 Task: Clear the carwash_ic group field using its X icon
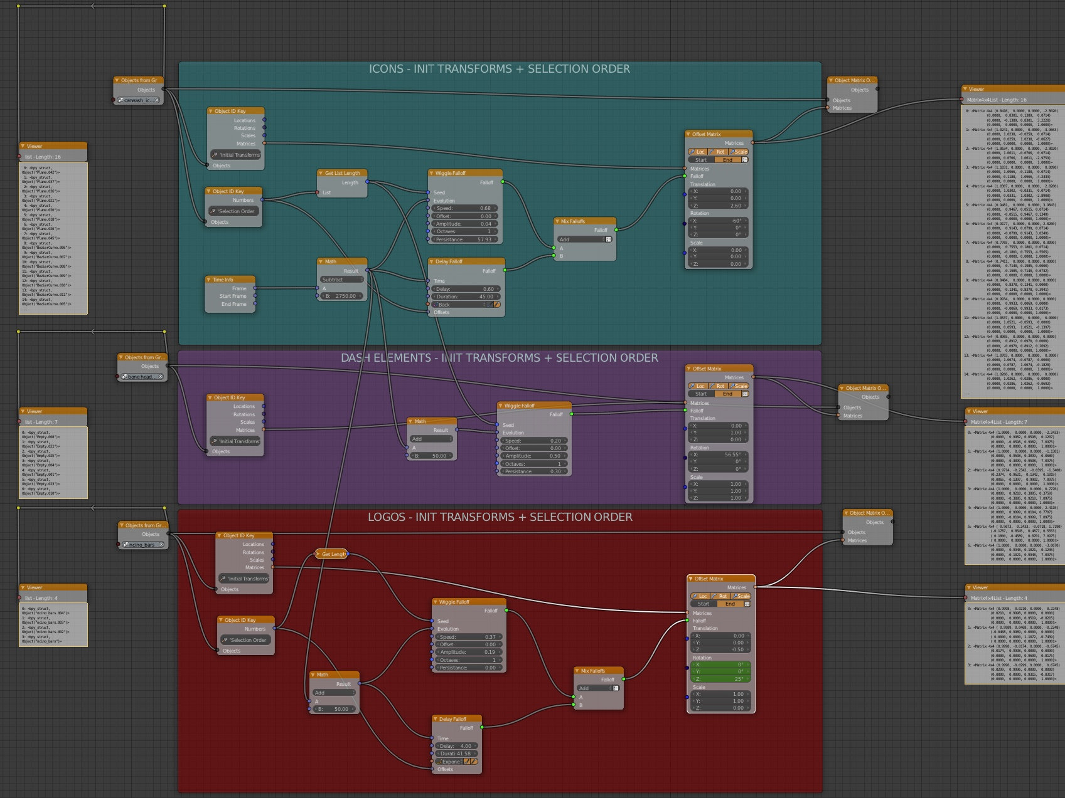point(157,100)
